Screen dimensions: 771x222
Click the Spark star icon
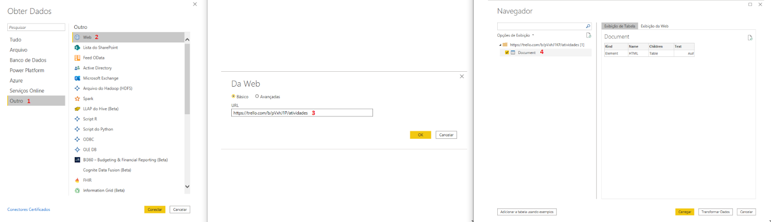[x=77, y=99]
